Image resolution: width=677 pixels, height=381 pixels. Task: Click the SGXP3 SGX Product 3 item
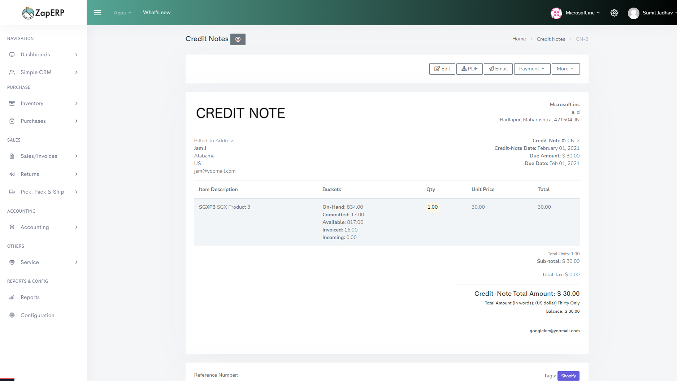click(225, 207)
